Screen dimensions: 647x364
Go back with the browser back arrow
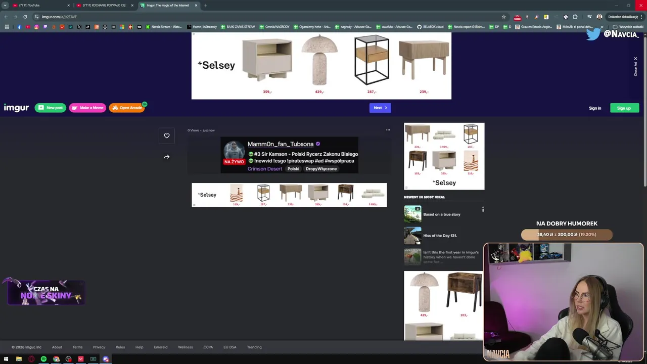(6, 17)
